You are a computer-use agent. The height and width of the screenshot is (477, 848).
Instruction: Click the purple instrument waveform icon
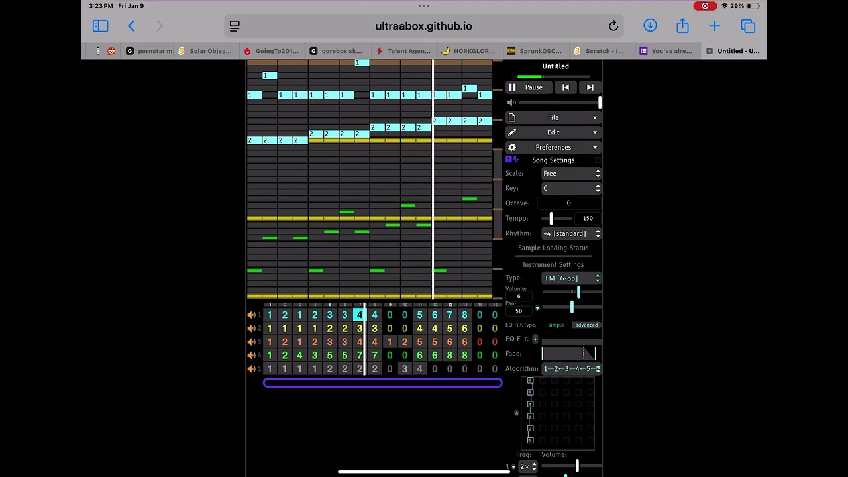[x=513, y=160]
